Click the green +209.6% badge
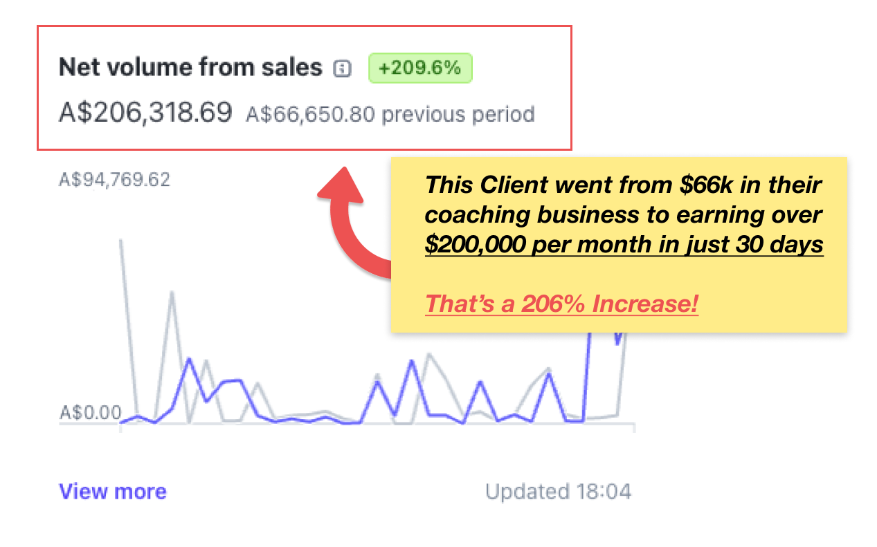 pos(419,68)
